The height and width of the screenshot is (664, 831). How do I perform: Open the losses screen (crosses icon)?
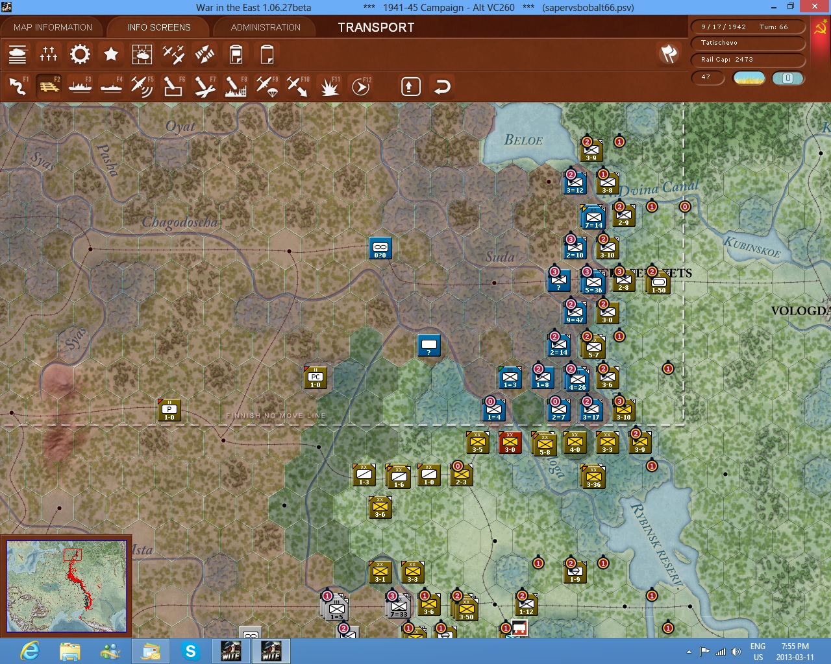[x=49, y=54]
